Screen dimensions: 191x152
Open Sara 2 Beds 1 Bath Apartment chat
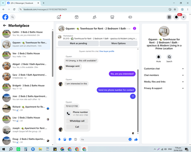(x=26, y=76)
